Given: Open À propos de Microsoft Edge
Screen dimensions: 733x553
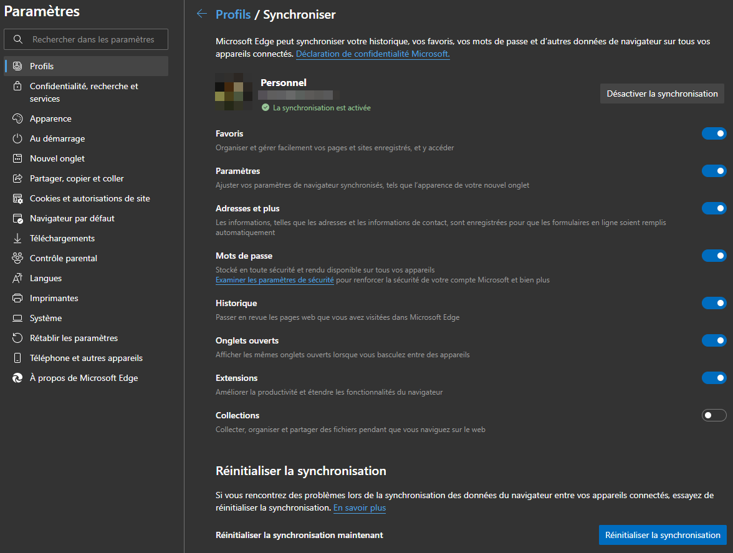Looking at the screenshot, I should click(86, 378).
